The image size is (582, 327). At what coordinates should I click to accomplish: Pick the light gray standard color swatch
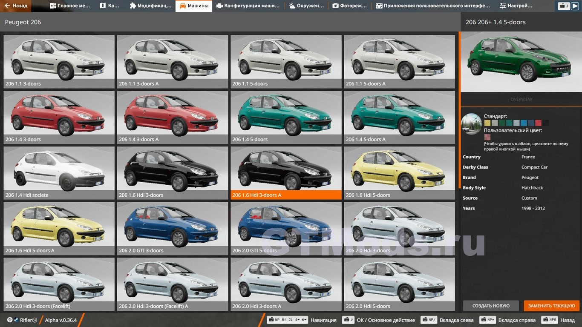[x=494, y=123]
